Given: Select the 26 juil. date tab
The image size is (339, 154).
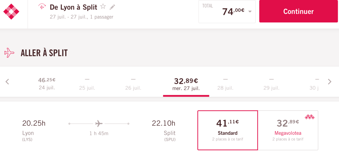Looking at the screenshot, I should tap(133, 84).
